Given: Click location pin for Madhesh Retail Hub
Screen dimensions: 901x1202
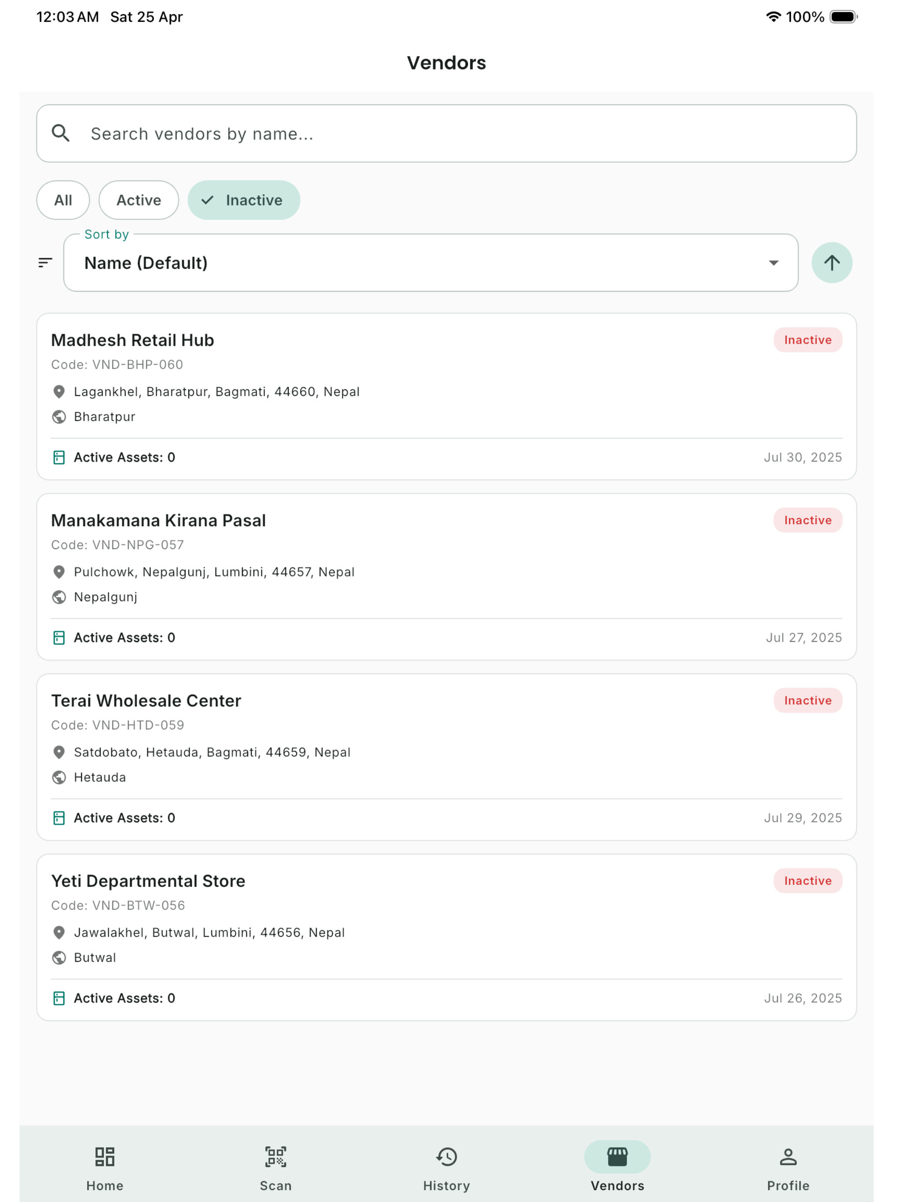Looking at the screenshot, I should [x=59, y=392].
